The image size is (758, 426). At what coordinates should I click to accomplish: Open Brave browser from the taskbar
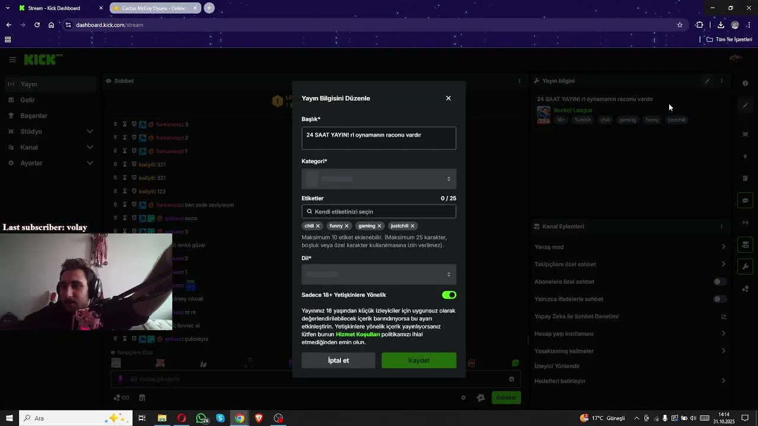tap(259, 418)
